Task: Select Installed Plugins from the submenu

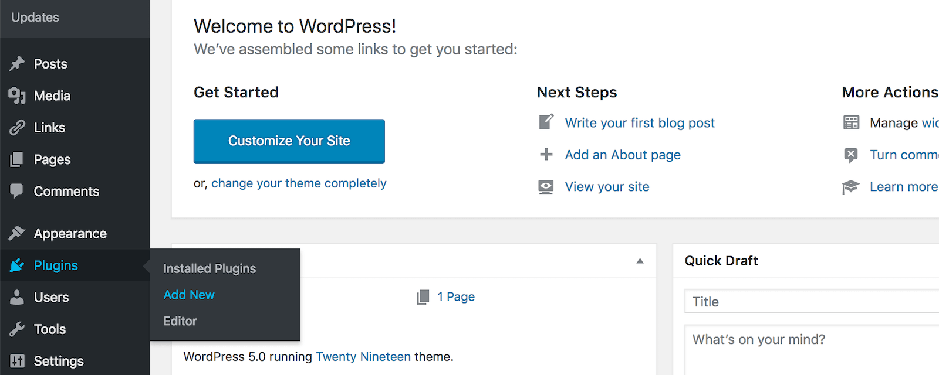Action: pyautogui.click(x=210, y=268)
